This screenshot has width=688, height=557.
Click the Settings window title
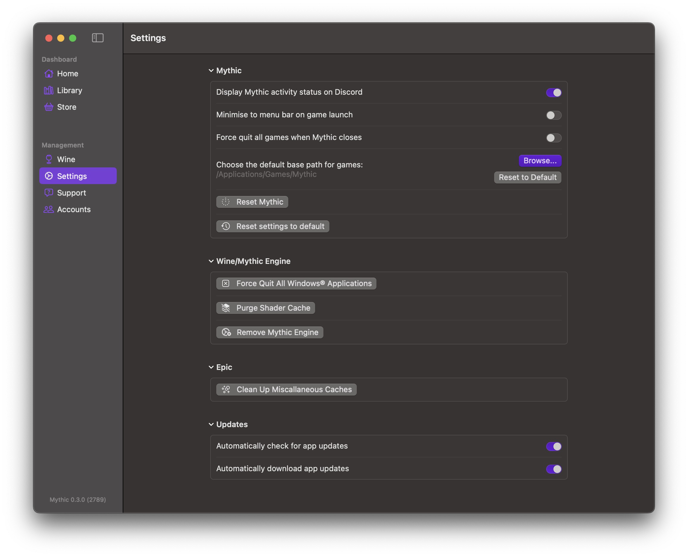coord(148,38)
